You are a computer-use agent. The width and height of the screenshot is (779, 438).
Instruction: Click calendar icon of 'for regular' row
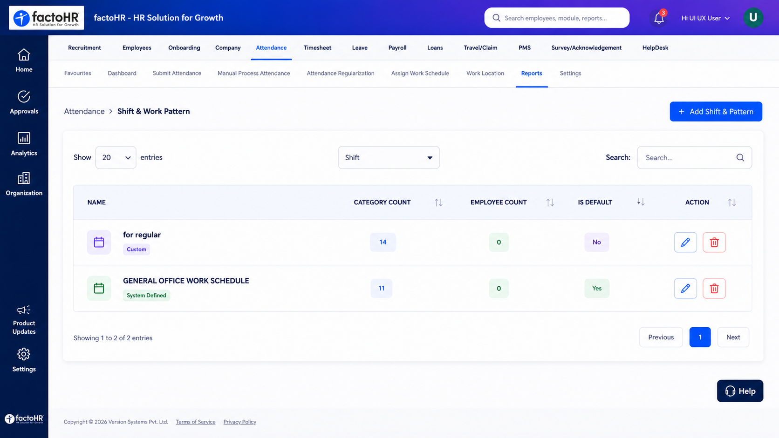point(99,242)
